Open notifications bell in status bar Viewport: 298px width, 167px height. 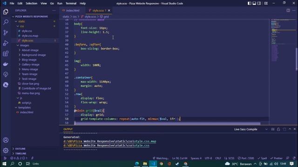click(294, 158)
